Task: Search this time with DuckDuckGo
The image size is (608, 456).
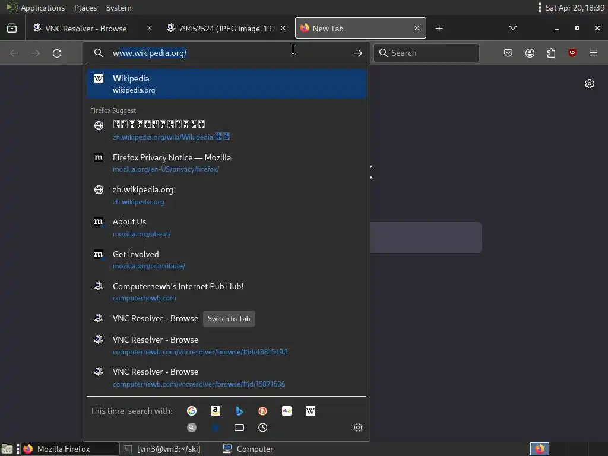Action: click(263, 411)
